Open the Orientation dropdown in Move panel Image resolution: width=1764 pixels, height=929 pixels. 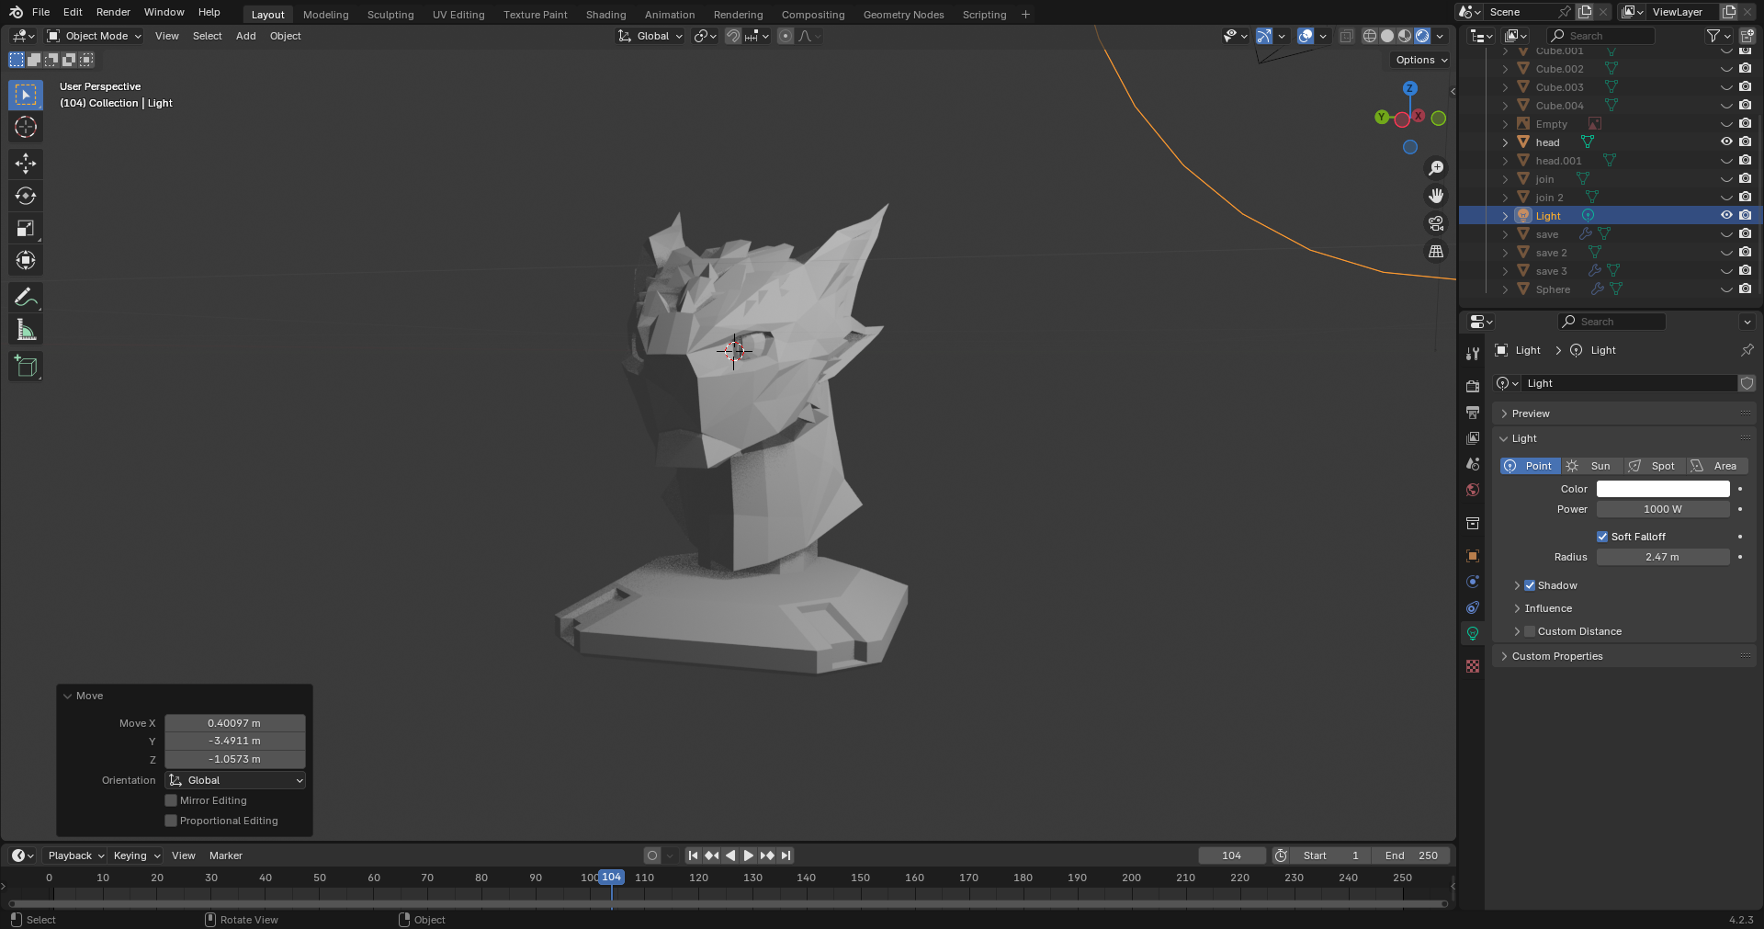click(x=235, y=780)
